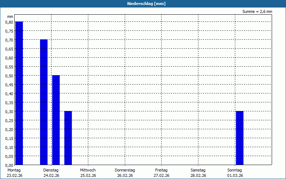Click the 0,25 y-axis value

click(9, 121)
